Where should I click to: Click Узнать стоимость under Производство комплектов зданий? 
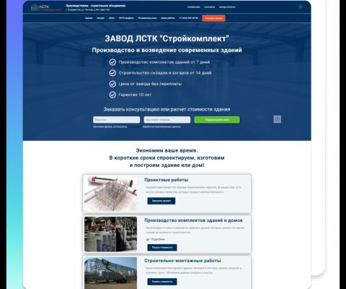[162, 248]
